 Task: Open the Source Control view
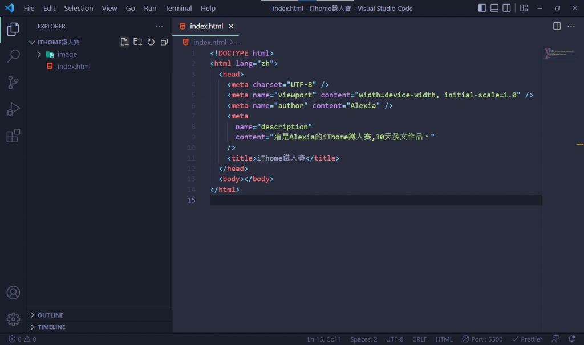pos(13,83)
